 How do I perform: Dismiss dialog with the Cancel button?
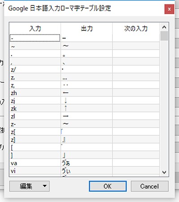pyautogui.click(x=149, y=186)
